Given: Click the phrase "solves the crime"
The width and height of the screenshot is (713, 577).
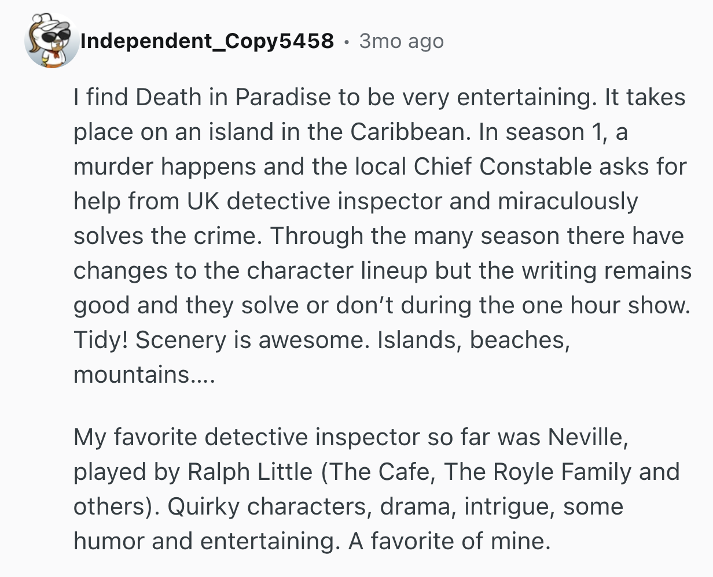Looking at the screenshot, I should click(164, 236).
